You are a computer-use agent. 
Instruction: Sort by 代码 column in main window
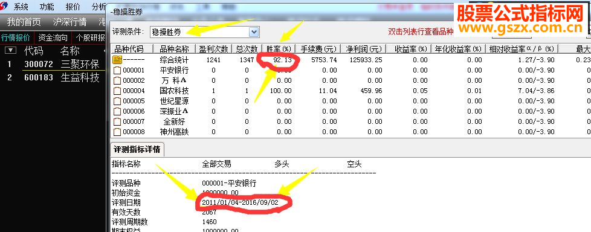point(34,51)
